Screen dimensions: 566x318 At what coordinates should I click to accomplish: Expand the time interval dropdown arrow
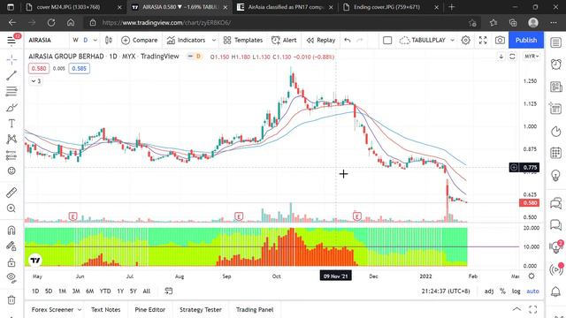click(x=95, y=40)
